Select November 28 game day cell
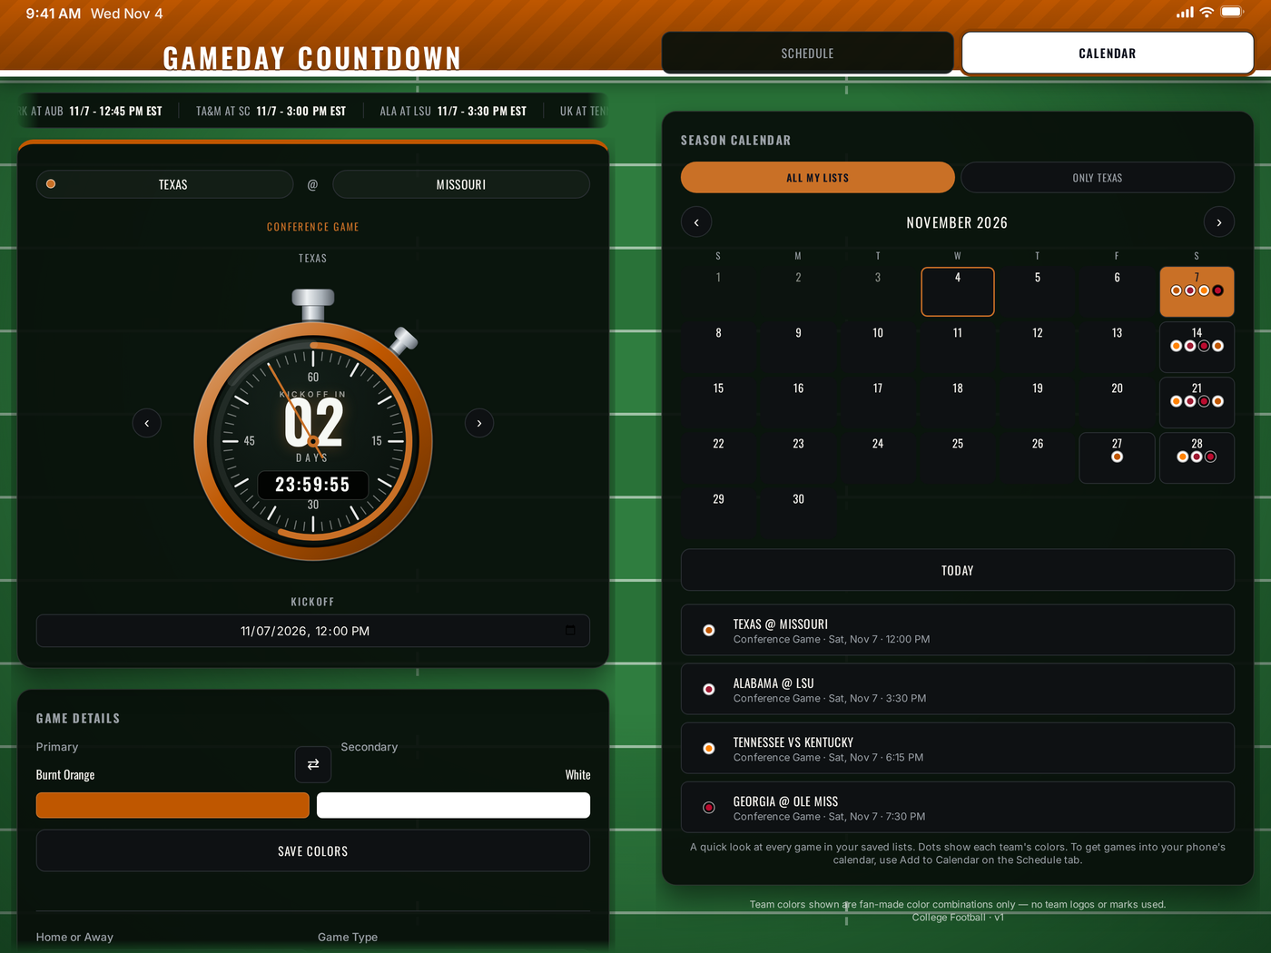This screenshot has height=953, width=1271. tap(1197, 457)
